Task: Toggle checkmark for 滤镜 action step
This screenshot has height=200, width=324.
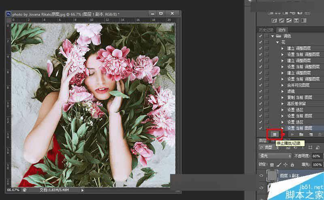Action: click(260, 91)
